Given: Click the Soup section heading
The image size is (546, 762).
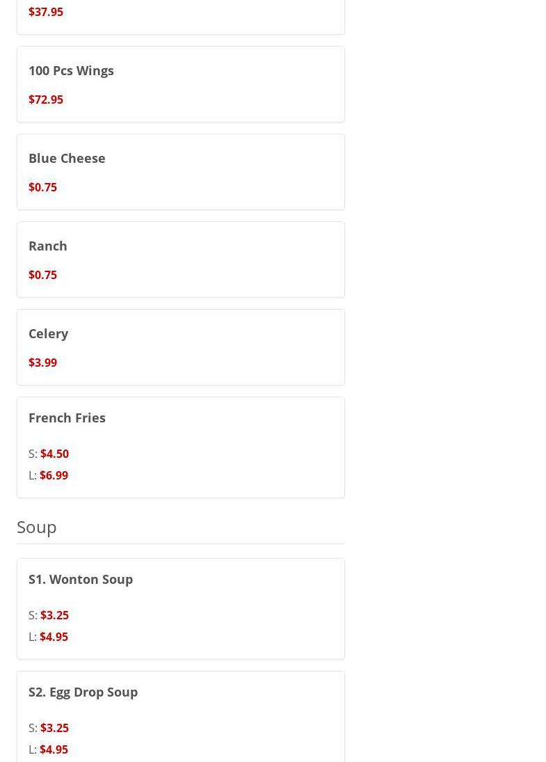Looking at the screenshot, I should 37,527.
